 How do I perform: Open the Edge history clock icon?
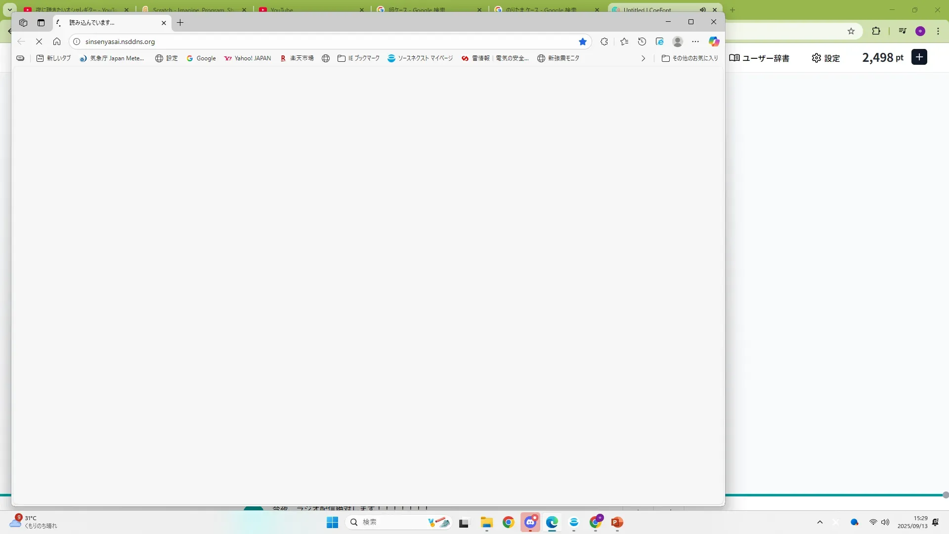click(x=642, y=42)
